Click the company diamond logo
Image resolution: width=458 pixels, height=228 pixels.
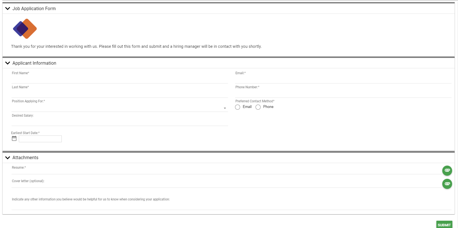coord(25,29)
